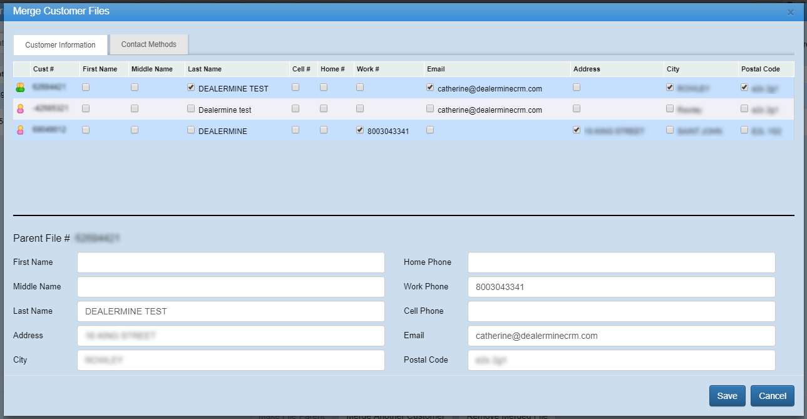
Task: Click into the First Name input field
Action: pos(230,262)
